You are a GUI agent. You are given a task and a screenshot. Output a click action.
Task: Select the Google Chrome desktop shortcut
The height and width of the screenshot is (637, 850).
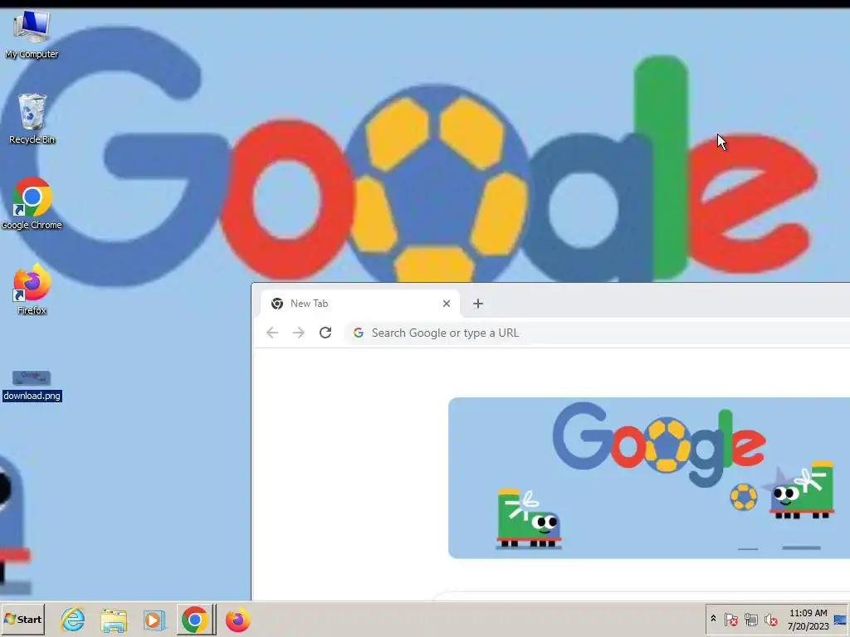click(x=32, y=204)
